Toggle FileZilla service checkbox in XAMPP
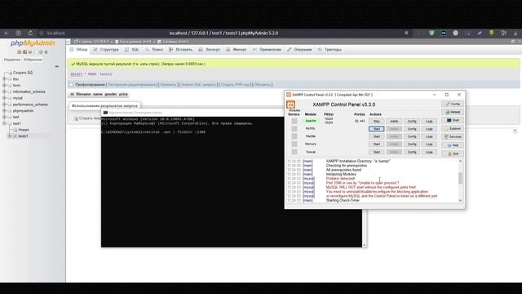Viewport: 522px width, 294px height. 294,136
